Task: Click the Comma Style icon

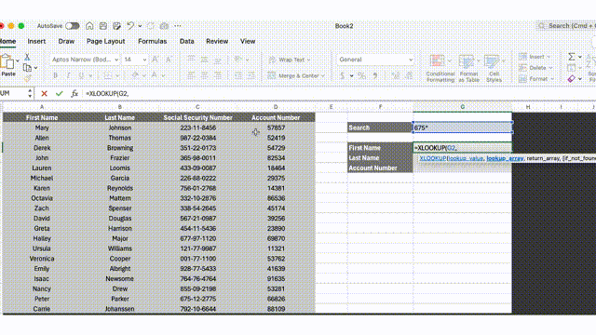Action: (375, 75)
